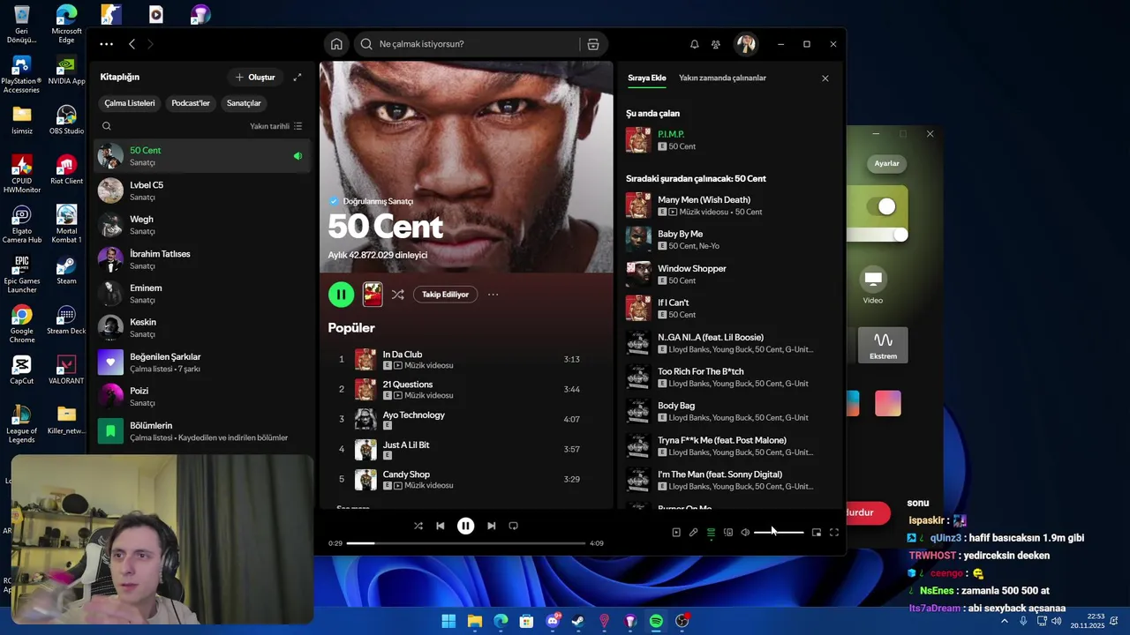This screenshot has height=635, width=1130.
Task: Open Spotify home page icon
Action: click(x=336, y=44)
